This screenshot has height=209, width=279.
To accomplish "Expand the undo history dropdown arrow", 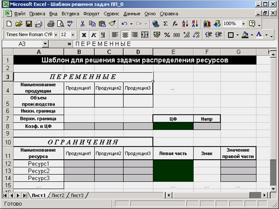I will click(x=131, y=24).
